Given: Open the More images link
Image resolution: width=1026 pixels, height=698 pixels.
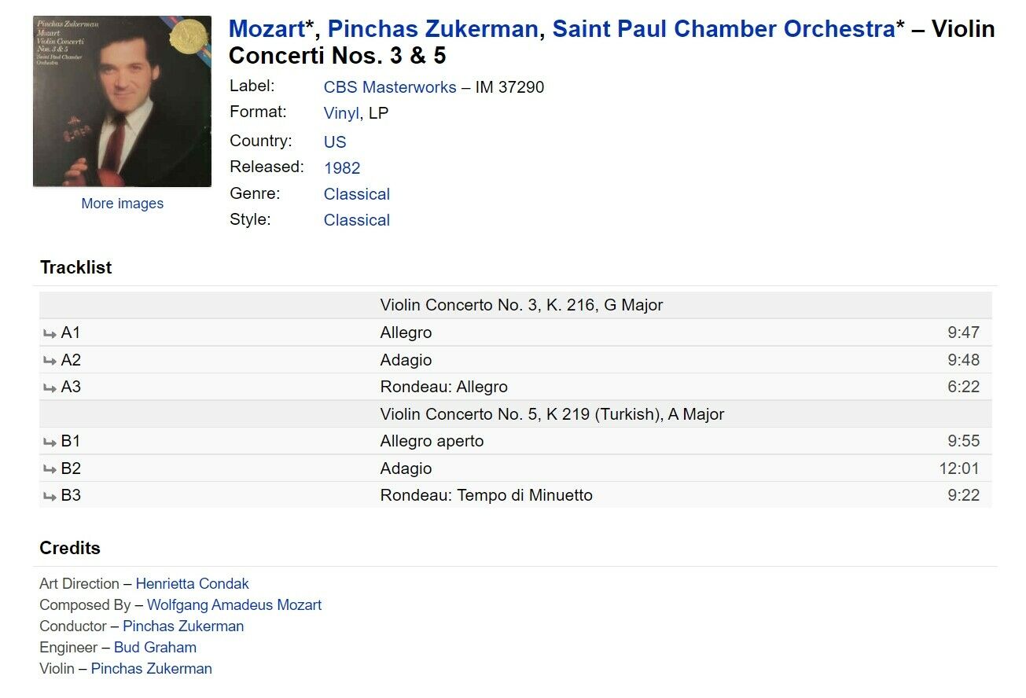Looking at the screenshot, I should 122,204.
